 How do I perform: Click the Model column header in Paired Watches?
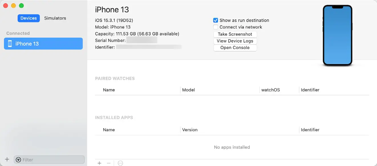tap(188, 90)
